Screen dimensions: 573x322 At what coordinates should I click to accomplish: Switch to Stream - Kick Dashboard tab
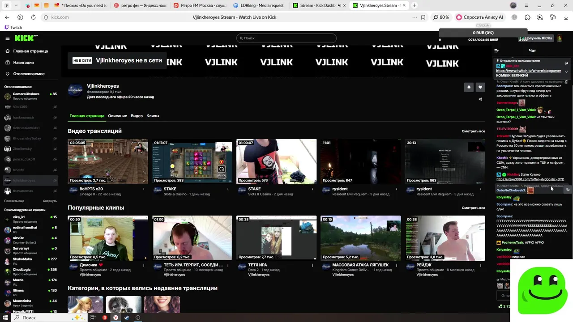click(x=319, y=5)
